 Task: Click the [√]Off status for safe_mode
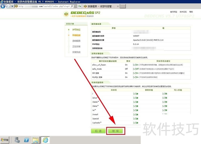click(136, 69)
